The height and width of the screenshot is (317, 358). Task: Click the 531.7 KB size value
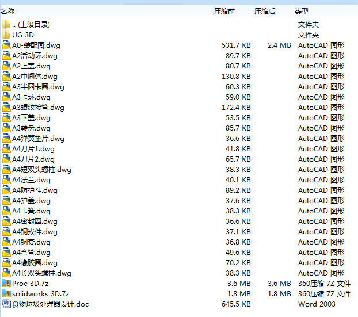tap(236, 45)
